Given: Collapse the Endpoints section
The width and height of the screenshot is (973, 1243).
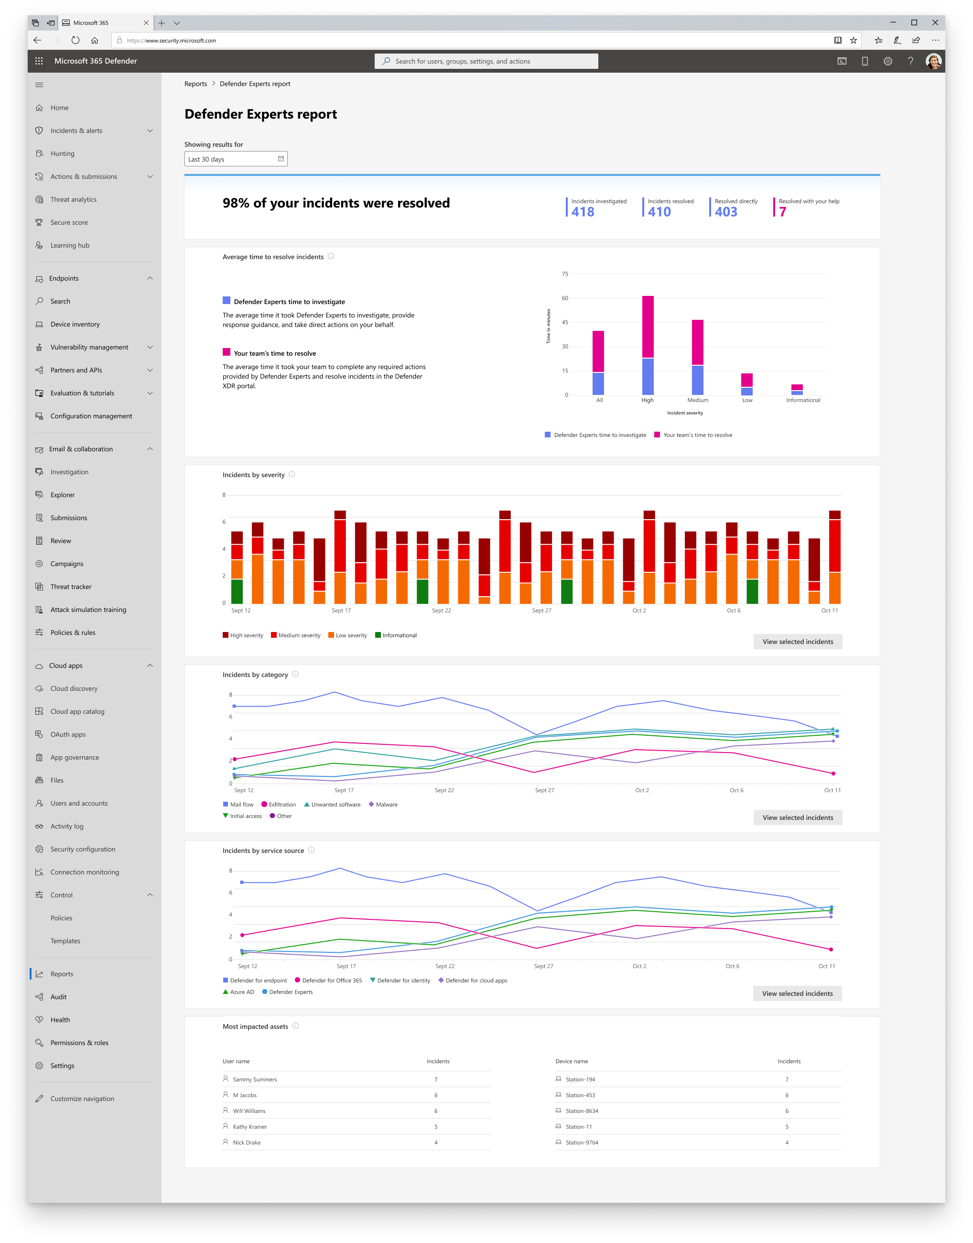Looking at the screenshot, I should click(x=150, y=278).
